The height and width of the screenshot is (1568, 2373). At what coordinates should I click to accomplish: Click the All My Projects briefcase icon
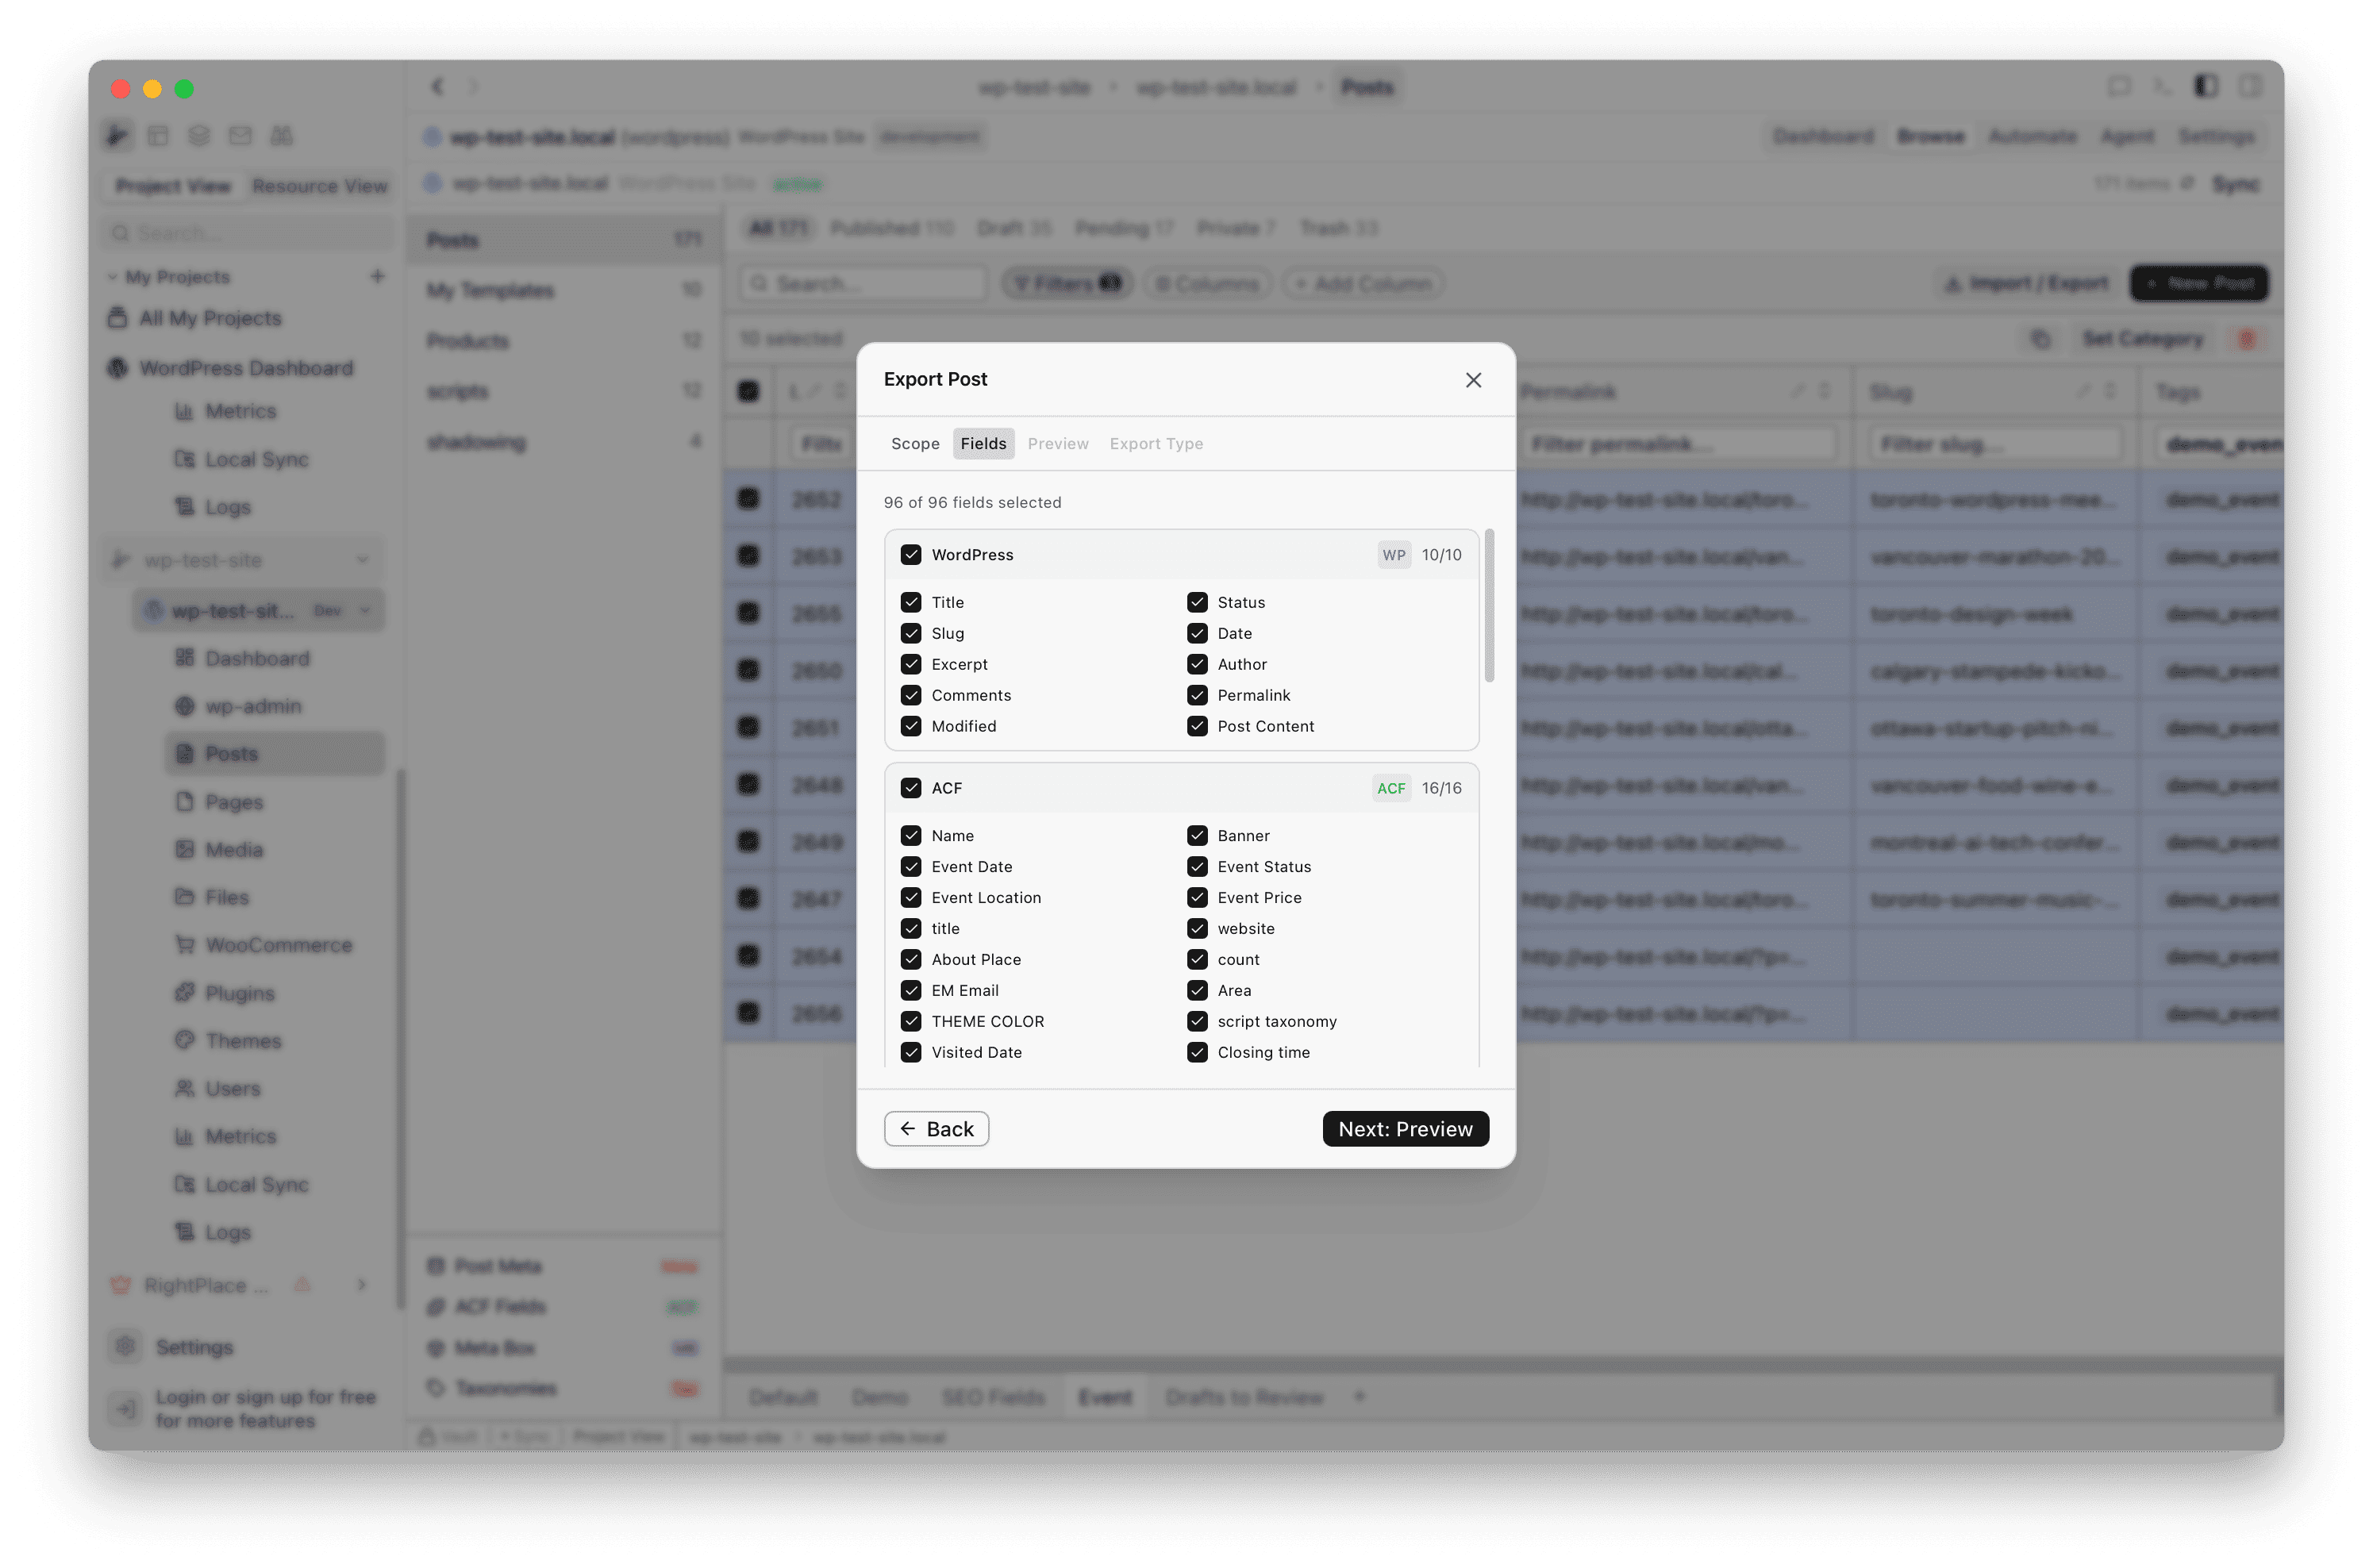coord(117,318)
